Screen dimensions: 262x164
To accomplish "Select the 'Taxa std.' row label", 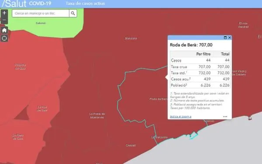I will click(179, 73).
